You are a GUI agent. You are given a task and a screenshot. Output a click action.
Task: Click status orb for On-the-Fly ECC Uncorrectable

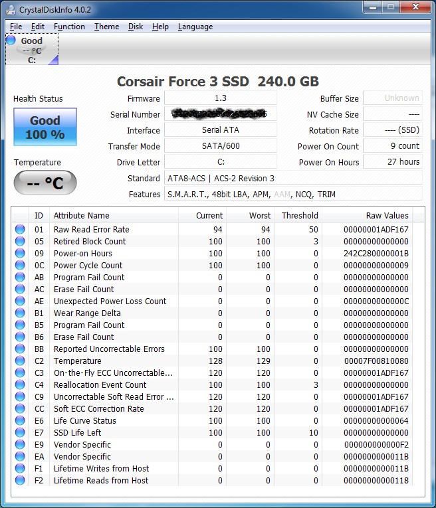tap(20, 373)
